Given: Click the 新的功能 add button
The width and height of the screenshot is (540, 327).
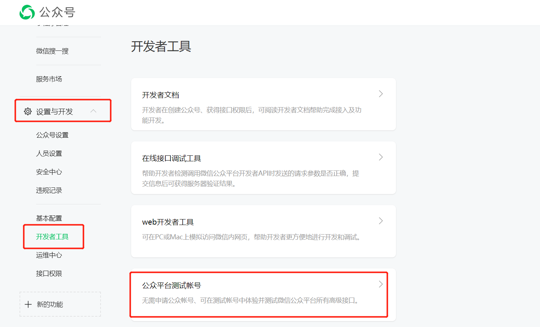Looking at the screenshot, I should [60, 304].
